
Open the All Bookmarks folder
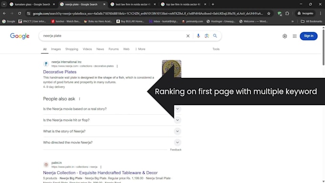(311, 22)
